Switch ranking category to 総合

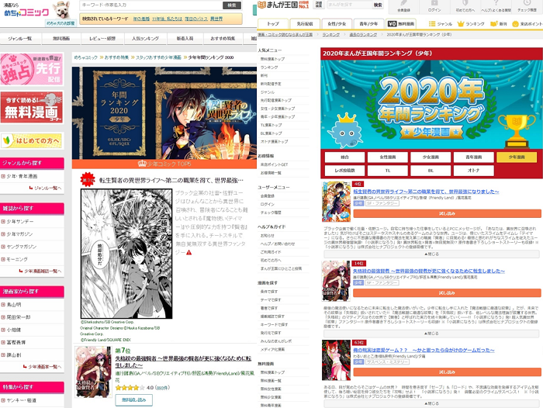[344, 157]
